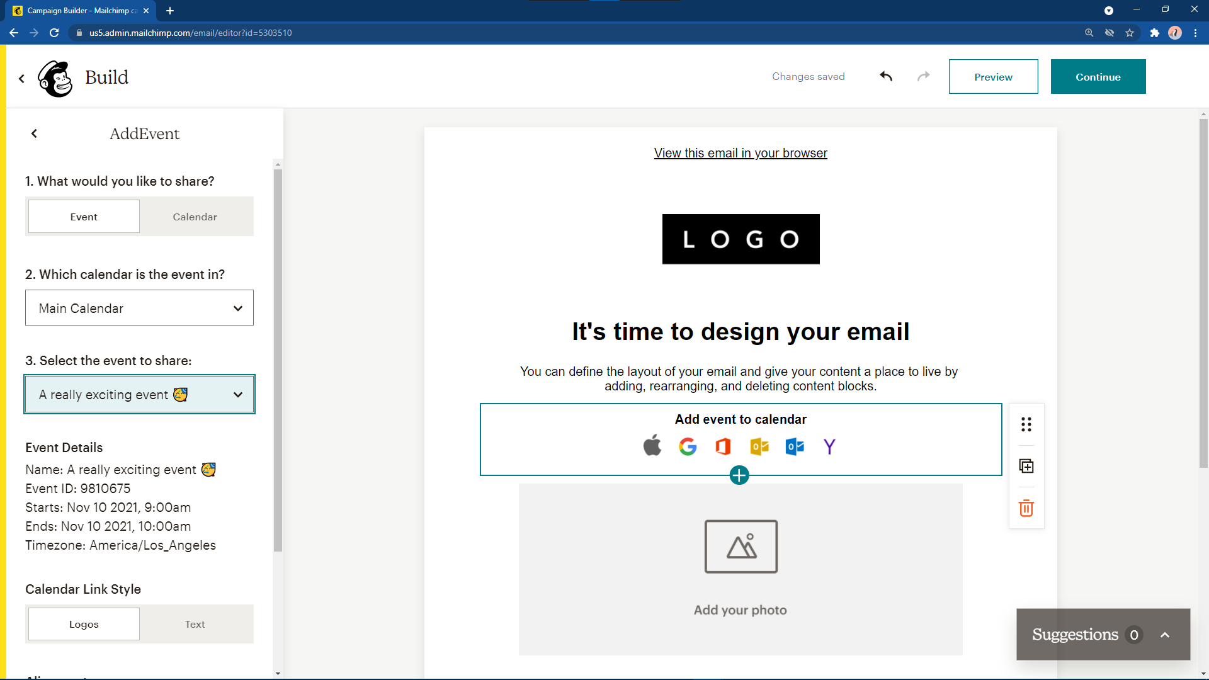Select the Google Calendar icon
The width and height of the screenshot is (1209, 680).
[688, 446]
